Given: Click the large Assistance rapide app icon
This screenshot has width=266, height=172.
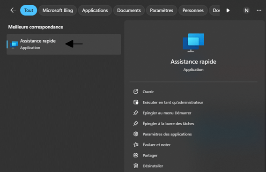Looking at the screenshot, I should 193,43.
